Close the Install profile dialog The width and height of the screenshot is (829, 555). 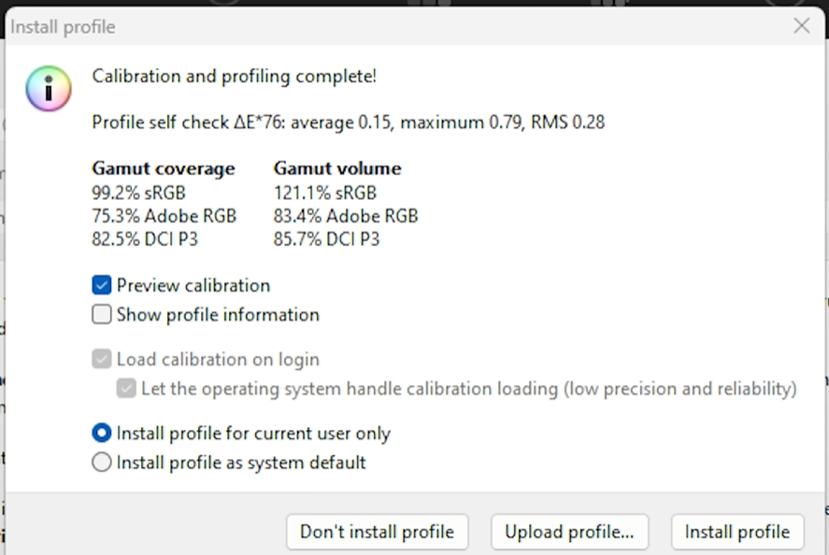801,26
